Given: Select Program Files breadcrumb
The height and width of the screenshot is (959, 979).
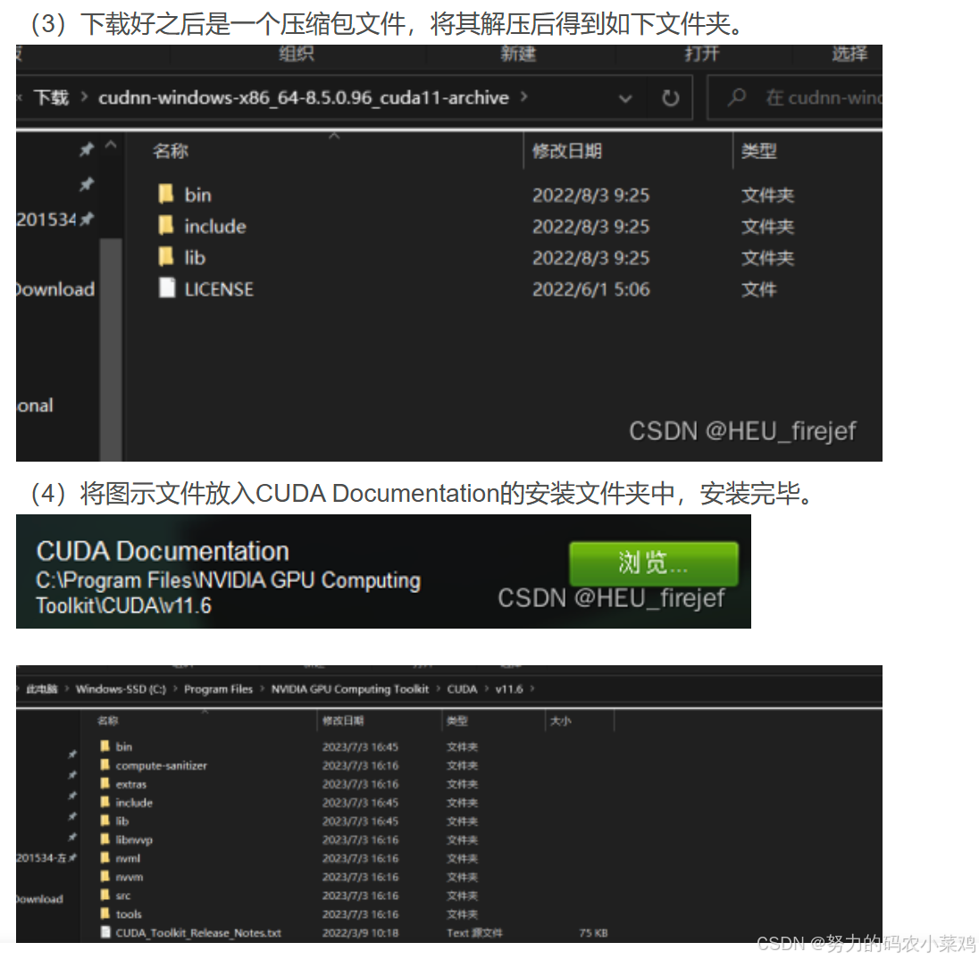Looking at the screenshot, I should click(219, 689).
